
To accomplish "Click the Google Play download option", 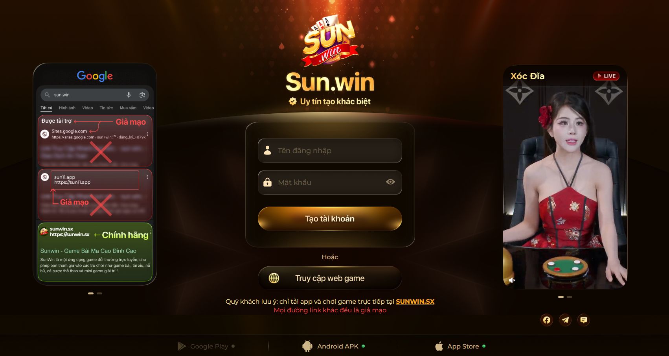I will (206, 346).
